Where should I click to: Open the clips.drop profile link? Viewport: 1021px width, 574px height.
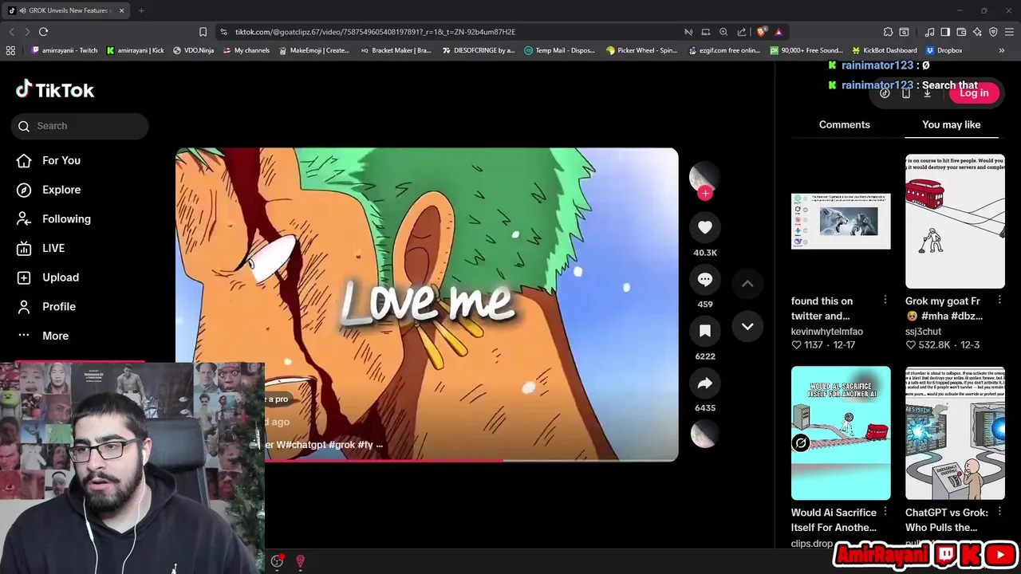click(x=812, y=543)
